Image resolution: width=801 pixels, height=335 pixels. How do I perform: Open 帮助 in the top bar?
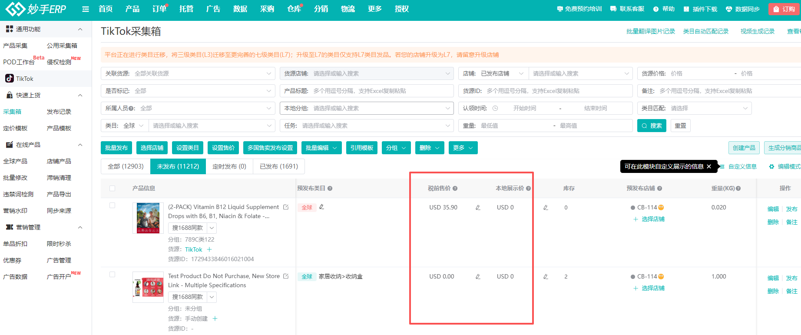tap(664, 9)
